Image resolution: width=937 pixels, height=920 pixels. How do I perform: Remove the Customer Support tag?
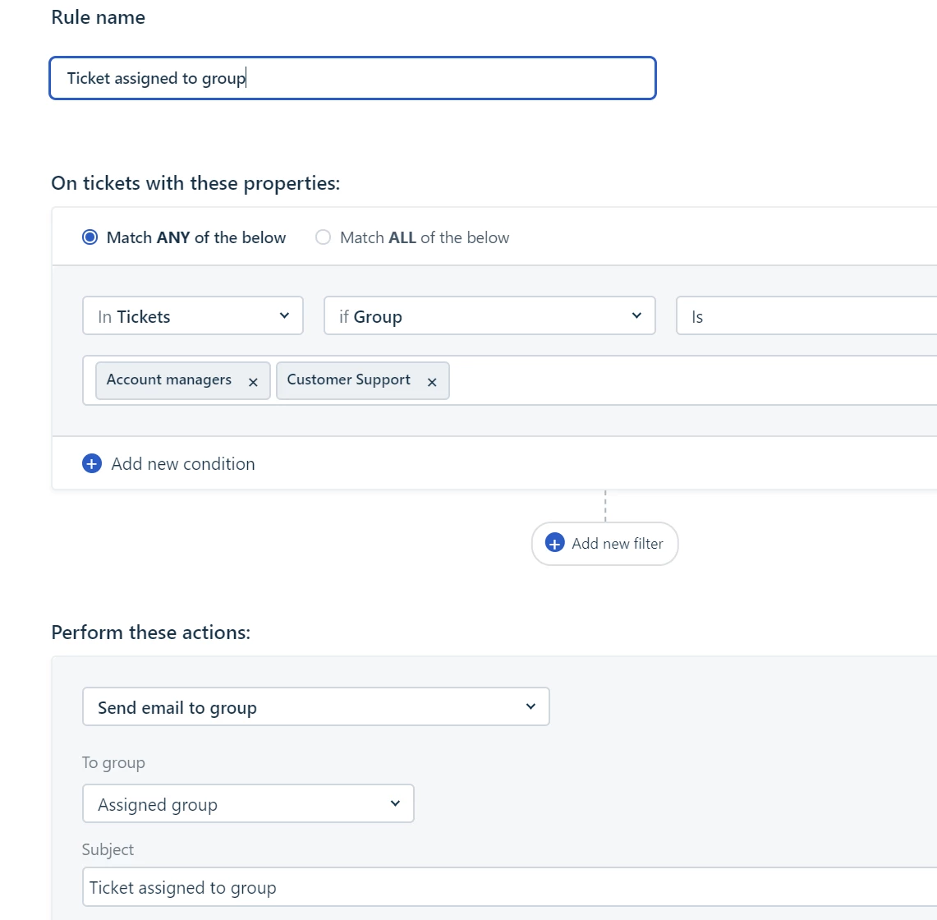(432, 382)
